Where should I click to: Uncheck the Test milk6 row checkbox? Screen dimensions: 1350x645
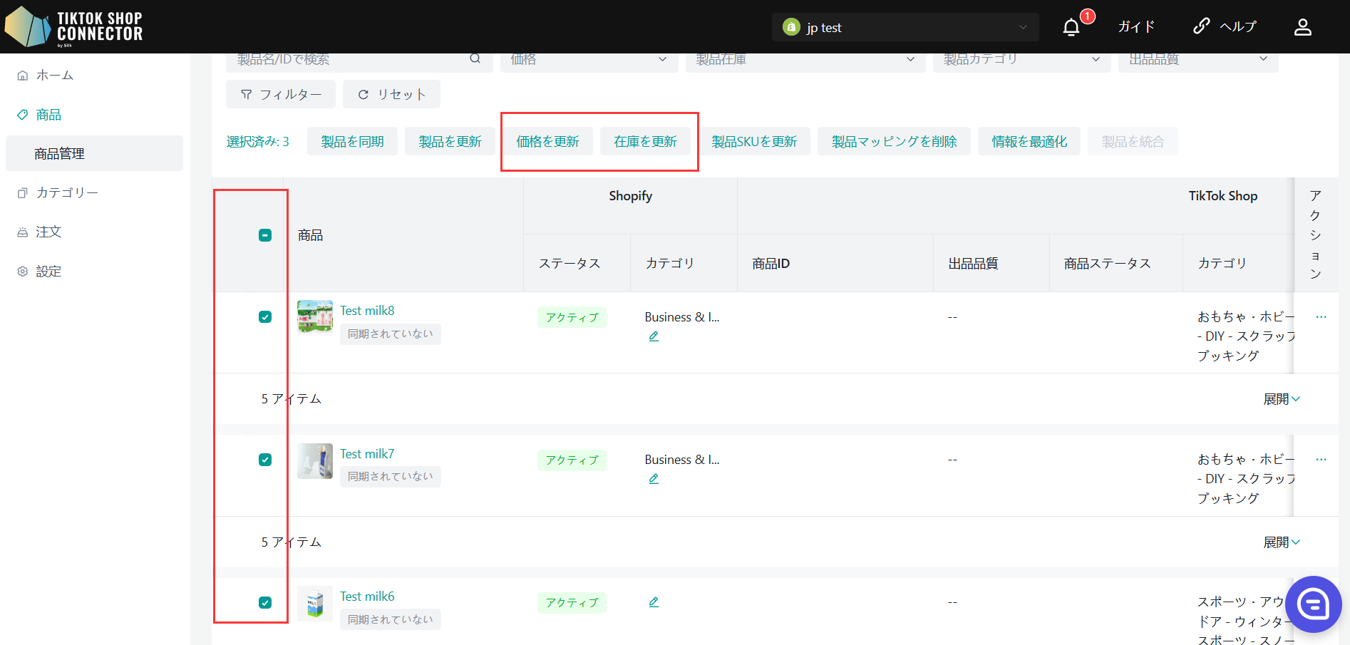[x=265, y=603]
